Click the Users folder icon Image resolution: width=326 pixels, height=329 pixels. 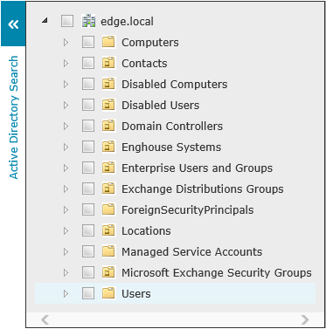coord(108,293)
